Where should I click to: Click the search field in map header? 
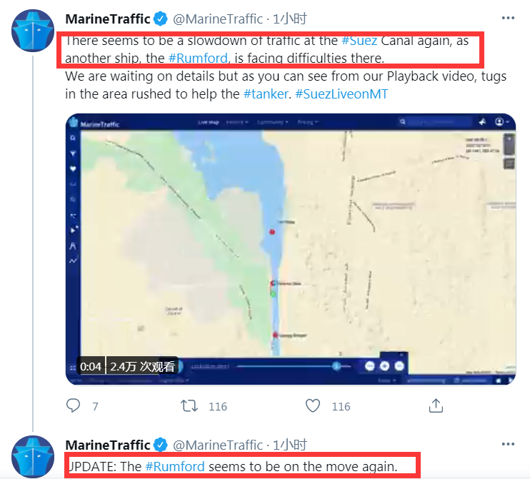436,121
